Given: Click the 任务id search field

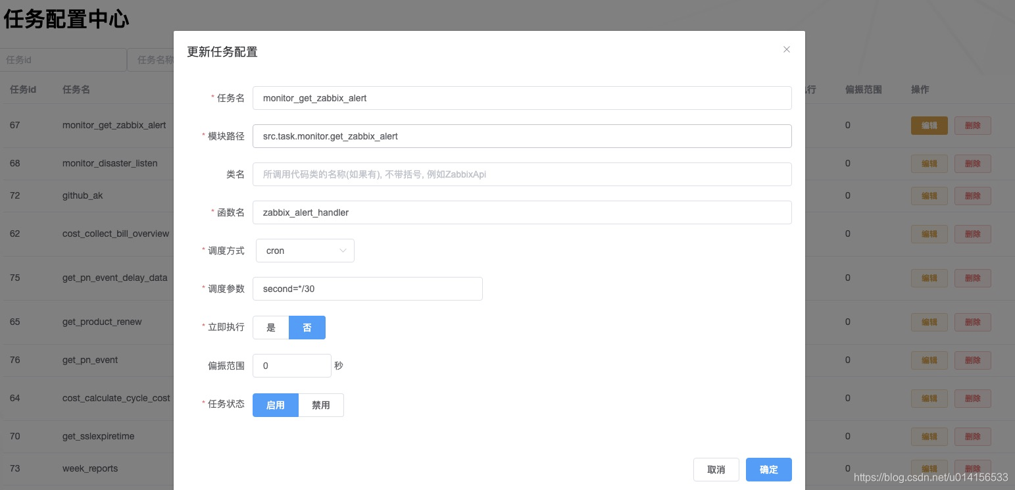Looking at the screenshot, I should [x=63, y=60].
